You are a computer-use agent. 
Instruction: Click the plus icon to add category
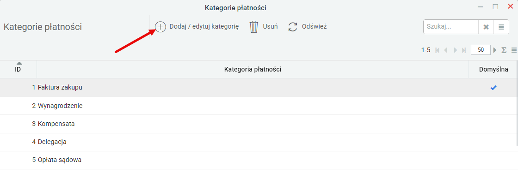pos(160,27)
